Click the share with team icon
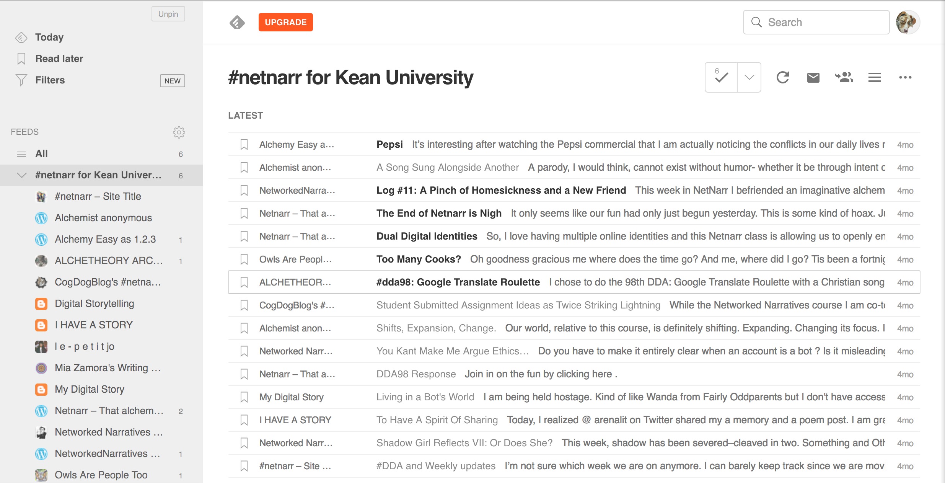 click(844, 77)
